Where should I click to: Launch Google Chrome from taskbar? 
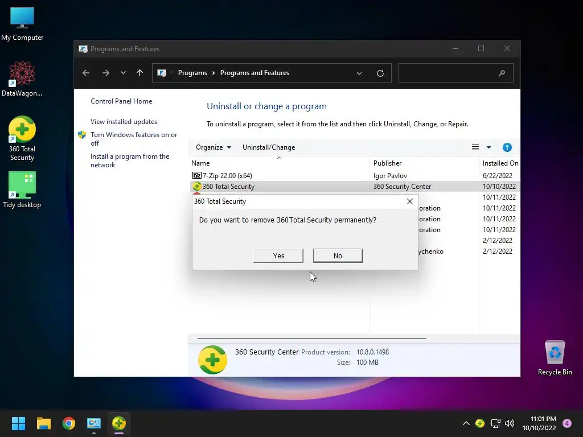[x=69, y=423]
